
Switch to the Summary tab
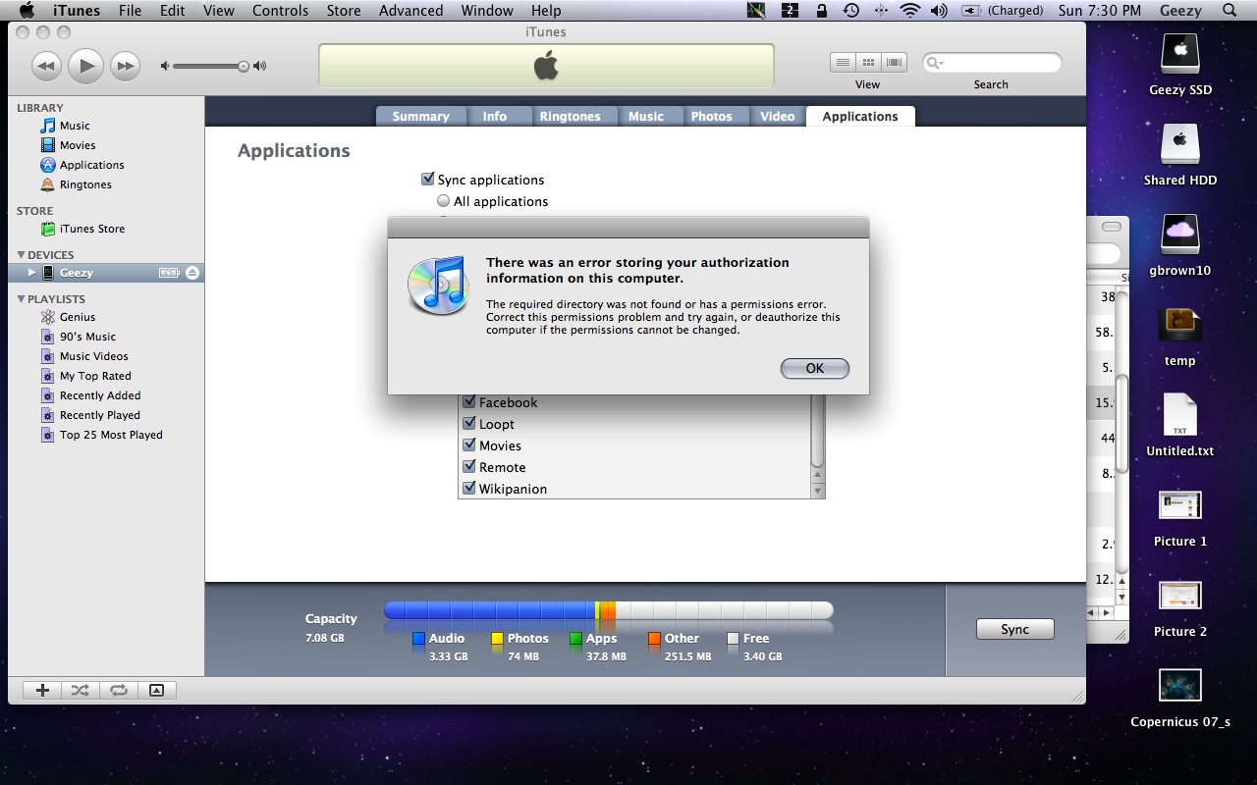(420, 116)
